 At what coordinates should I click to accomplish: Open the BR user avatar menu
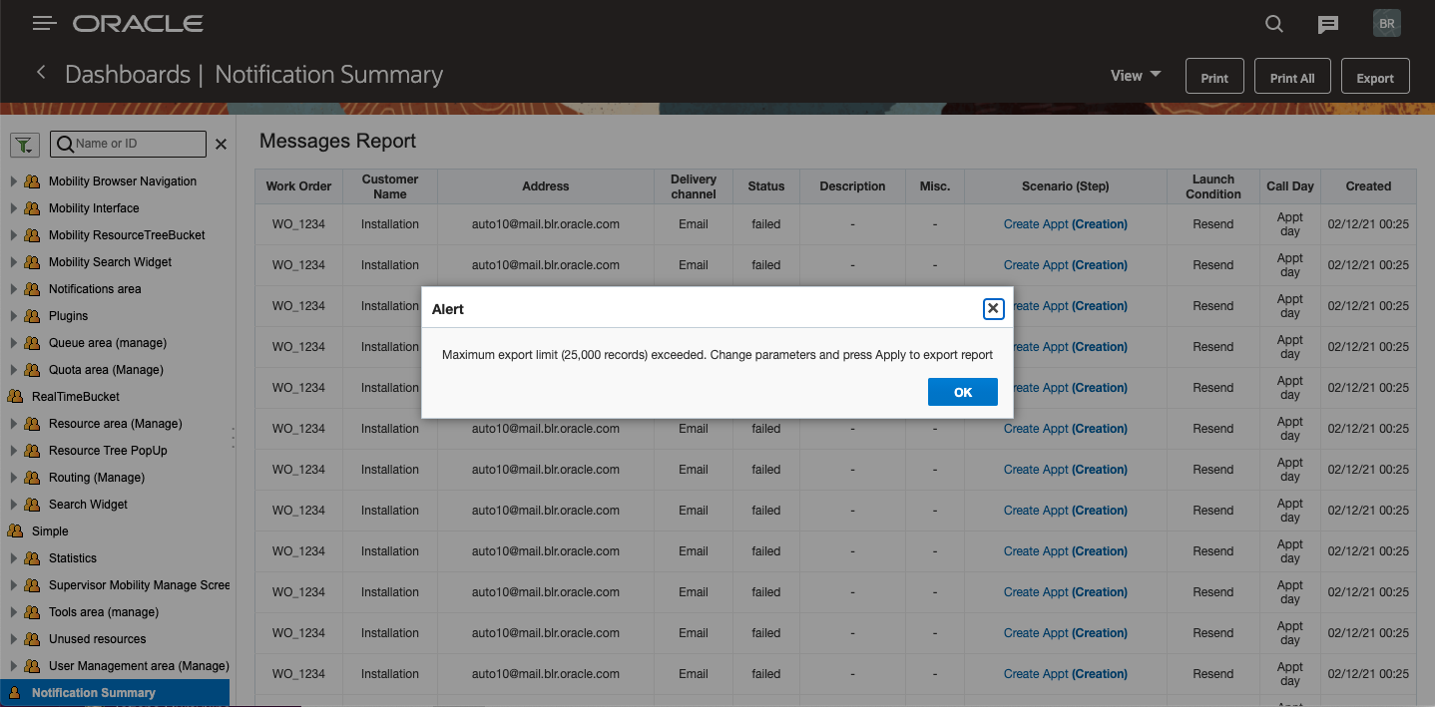(1387, 24)
